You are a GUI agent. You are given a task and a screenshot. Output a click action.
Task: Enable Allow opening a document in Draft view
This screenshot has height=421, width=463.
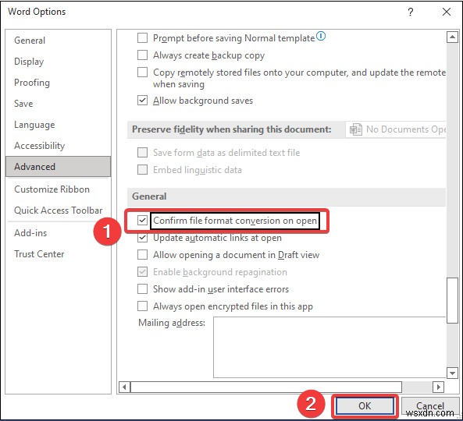pyautogui.click(x=142, y=255)
